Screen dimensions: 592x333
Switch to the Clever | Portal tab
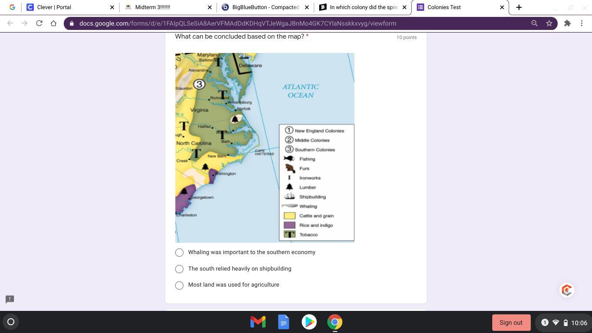[x=70, y=7]
